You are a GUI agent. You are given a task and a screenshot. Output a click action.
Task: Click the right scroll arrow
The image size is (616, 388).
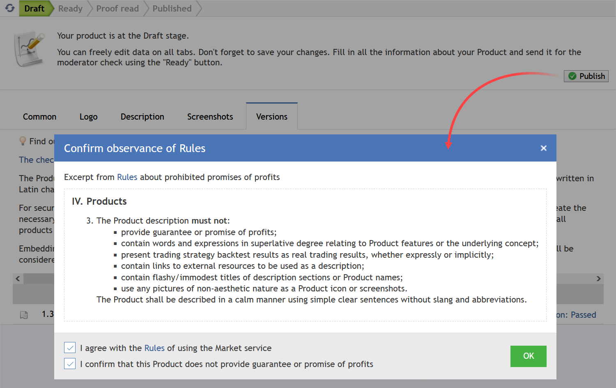pos(598,279)
